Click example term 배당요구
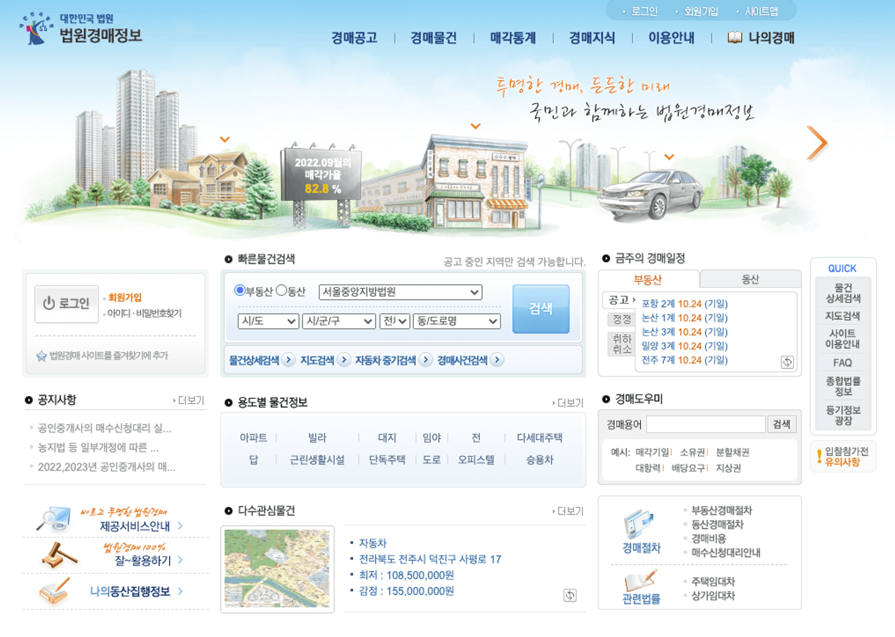Viewport: 895px width, 637px height. coord(688,468)
